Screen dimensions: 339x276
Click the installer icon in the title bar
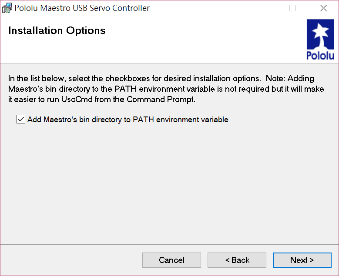pos(7,8)
